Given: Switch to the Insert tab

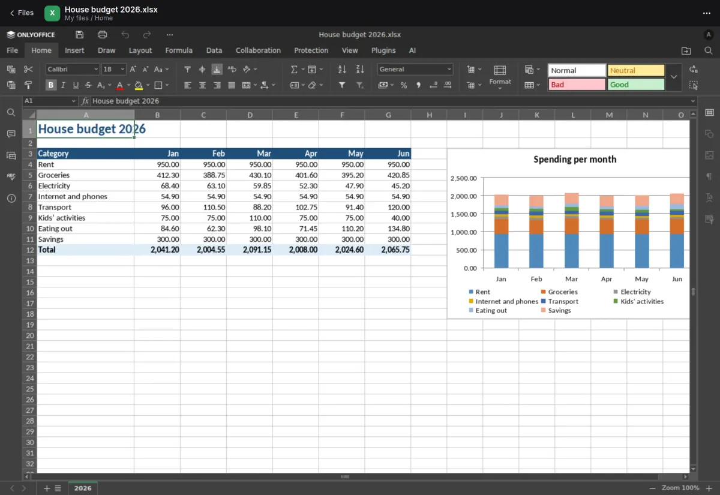Looking at the screenshot, I should coord(74,50).
